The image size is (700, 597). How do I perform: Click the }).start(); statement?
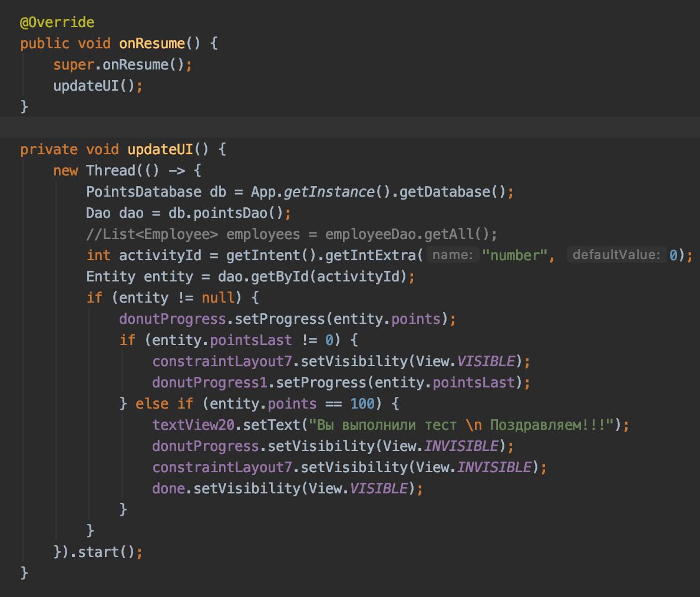pos(98,552)
